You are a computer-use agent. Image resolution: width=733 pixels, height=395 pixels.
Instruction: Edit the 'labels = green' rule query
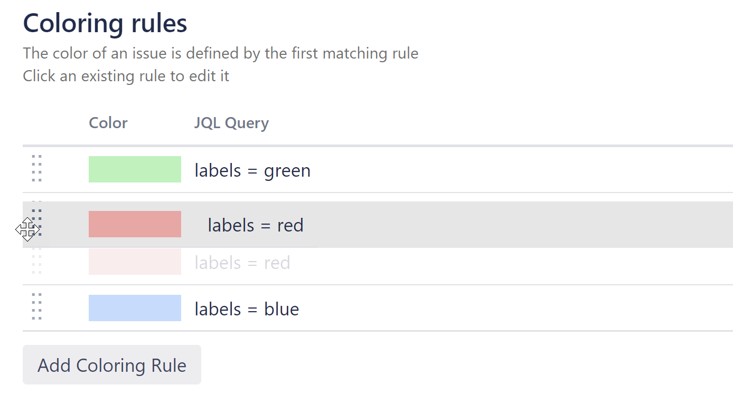[x=252, y=170]
